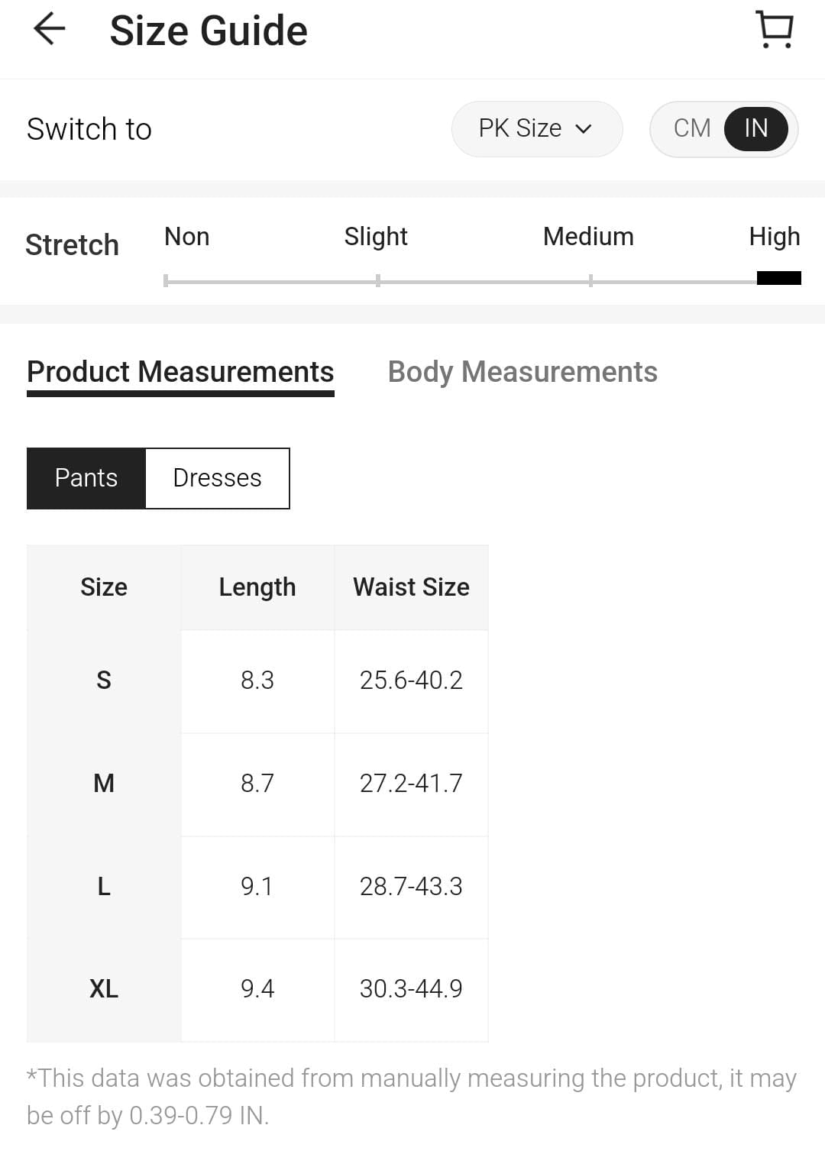
Task: Select the S size row
Action: click(104, 681)
